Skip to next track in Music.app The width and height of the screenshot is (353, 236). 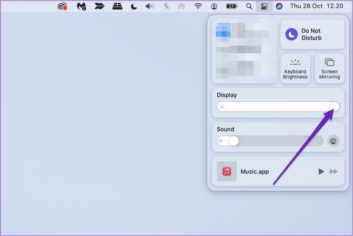tap(333, 171)
